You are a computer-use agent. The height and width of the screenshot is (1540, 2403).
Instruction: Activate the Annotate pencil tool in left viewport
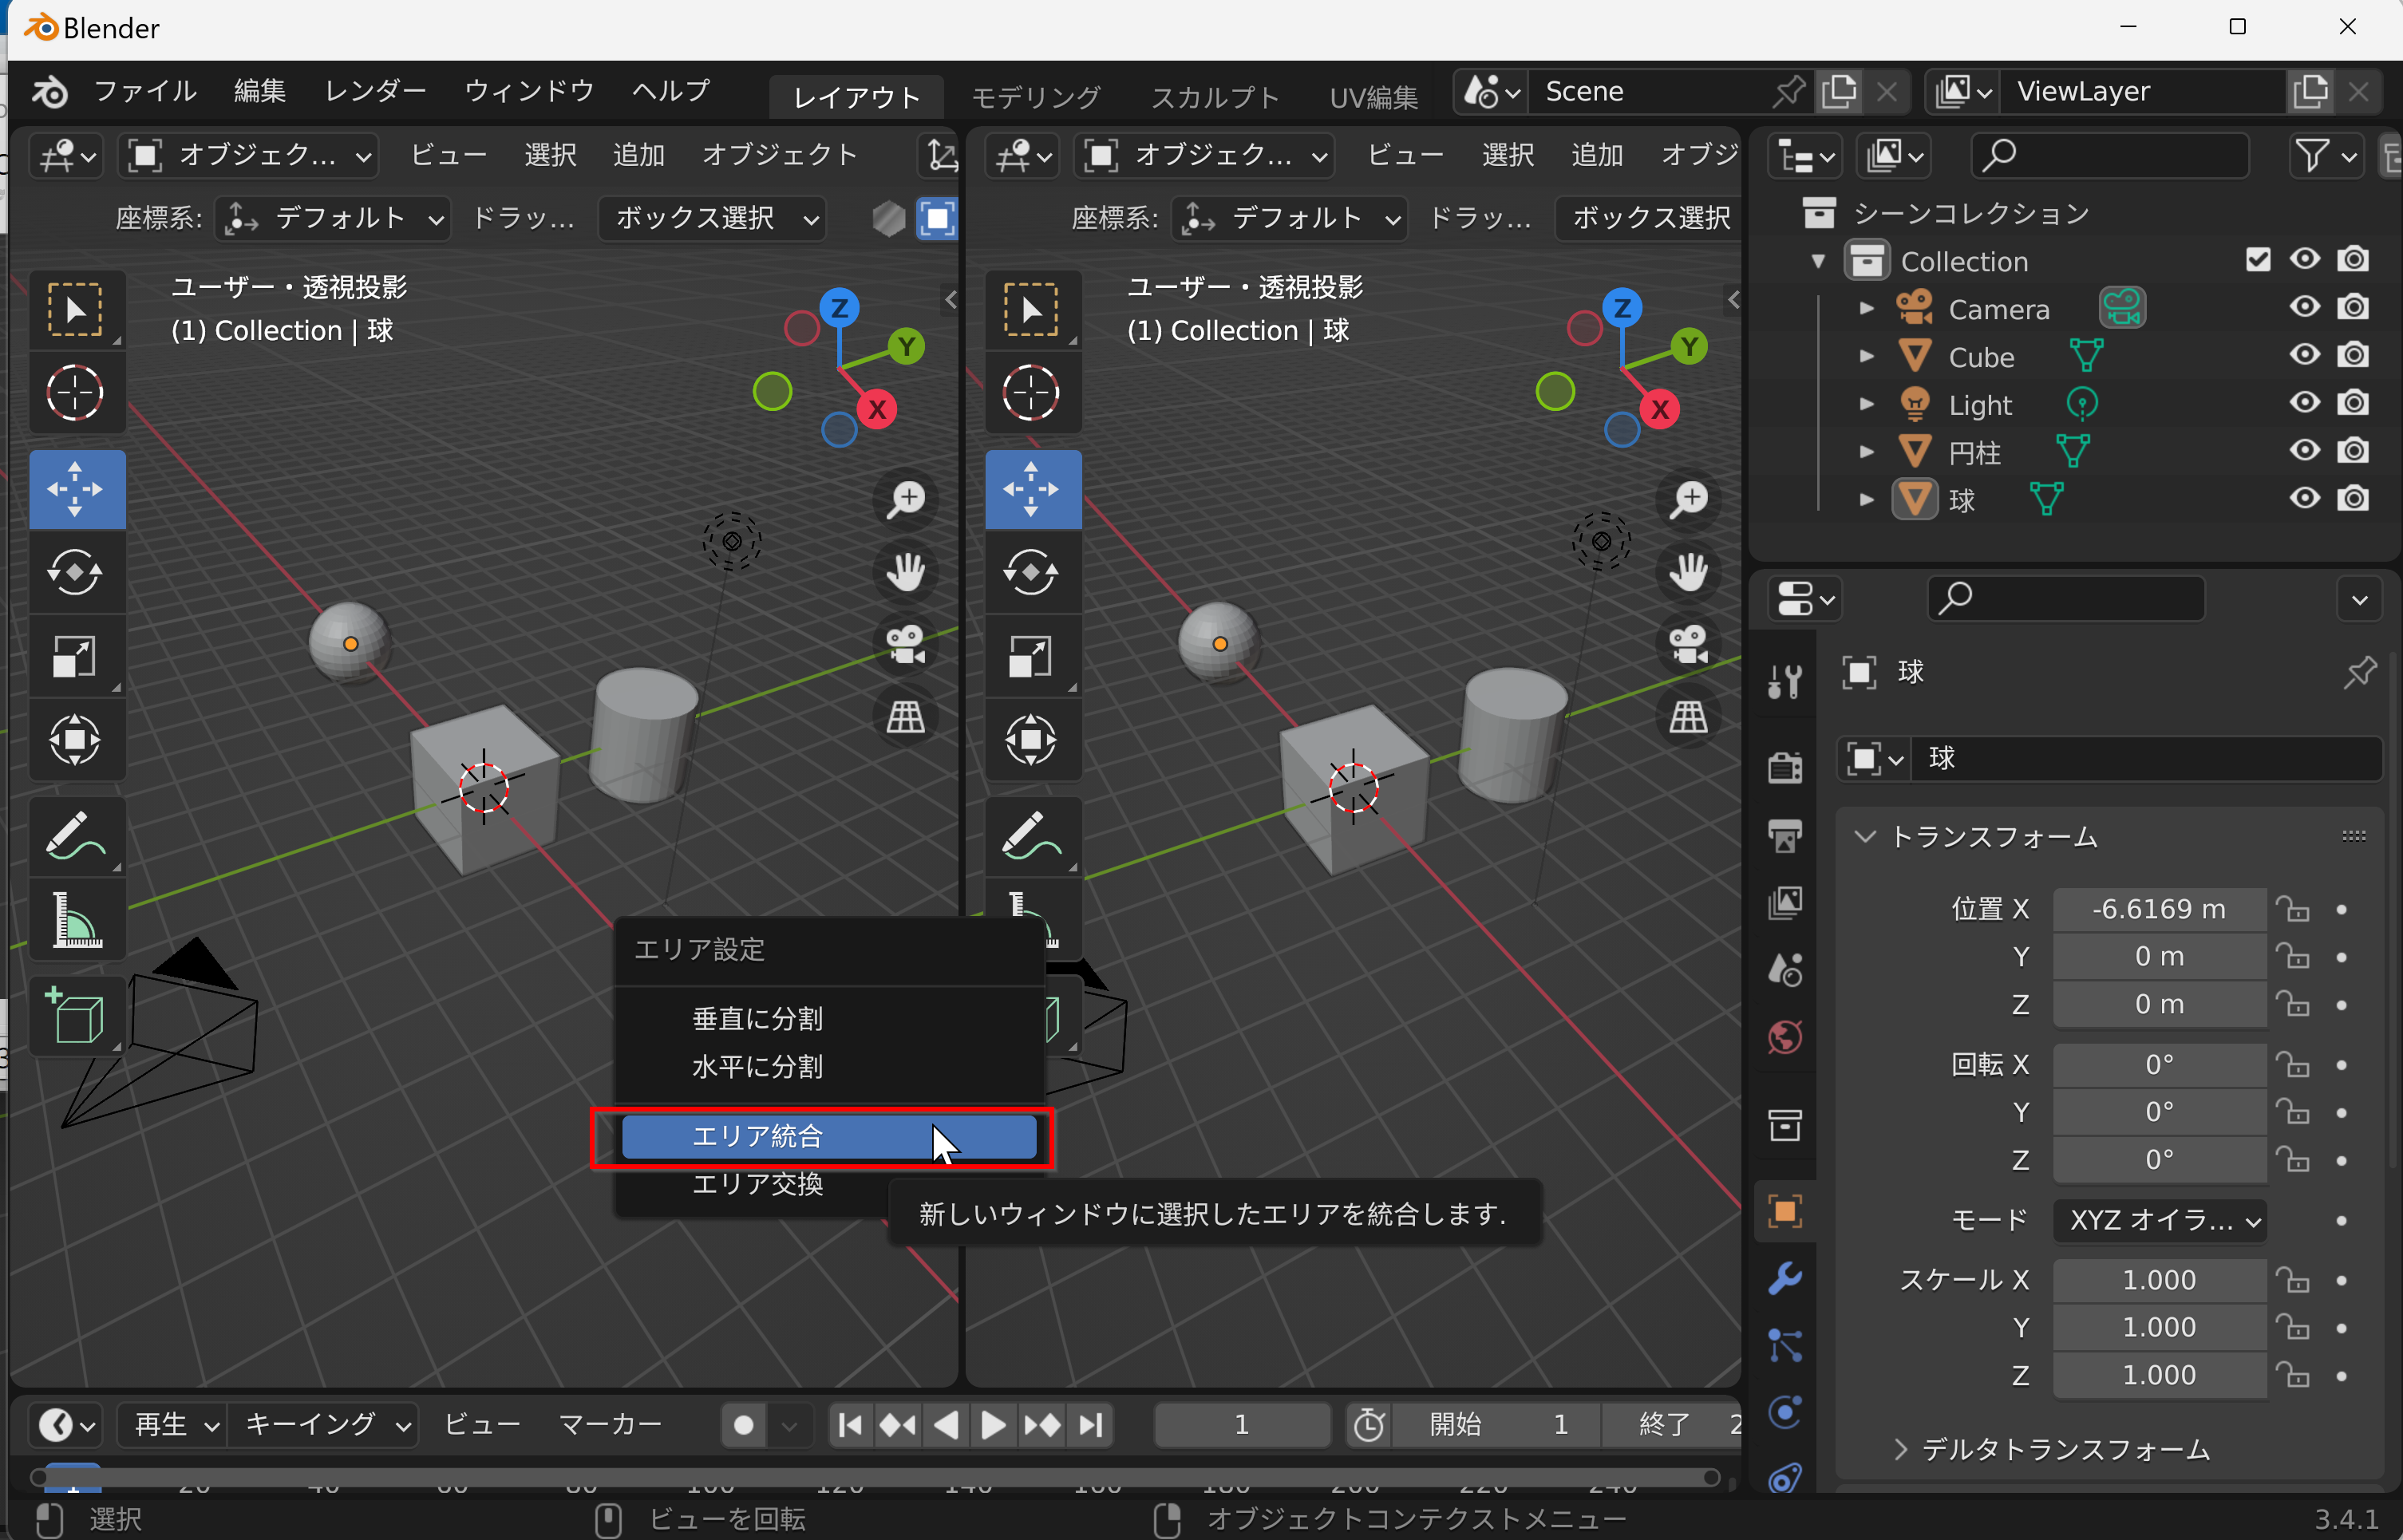[x=75, y=835]
